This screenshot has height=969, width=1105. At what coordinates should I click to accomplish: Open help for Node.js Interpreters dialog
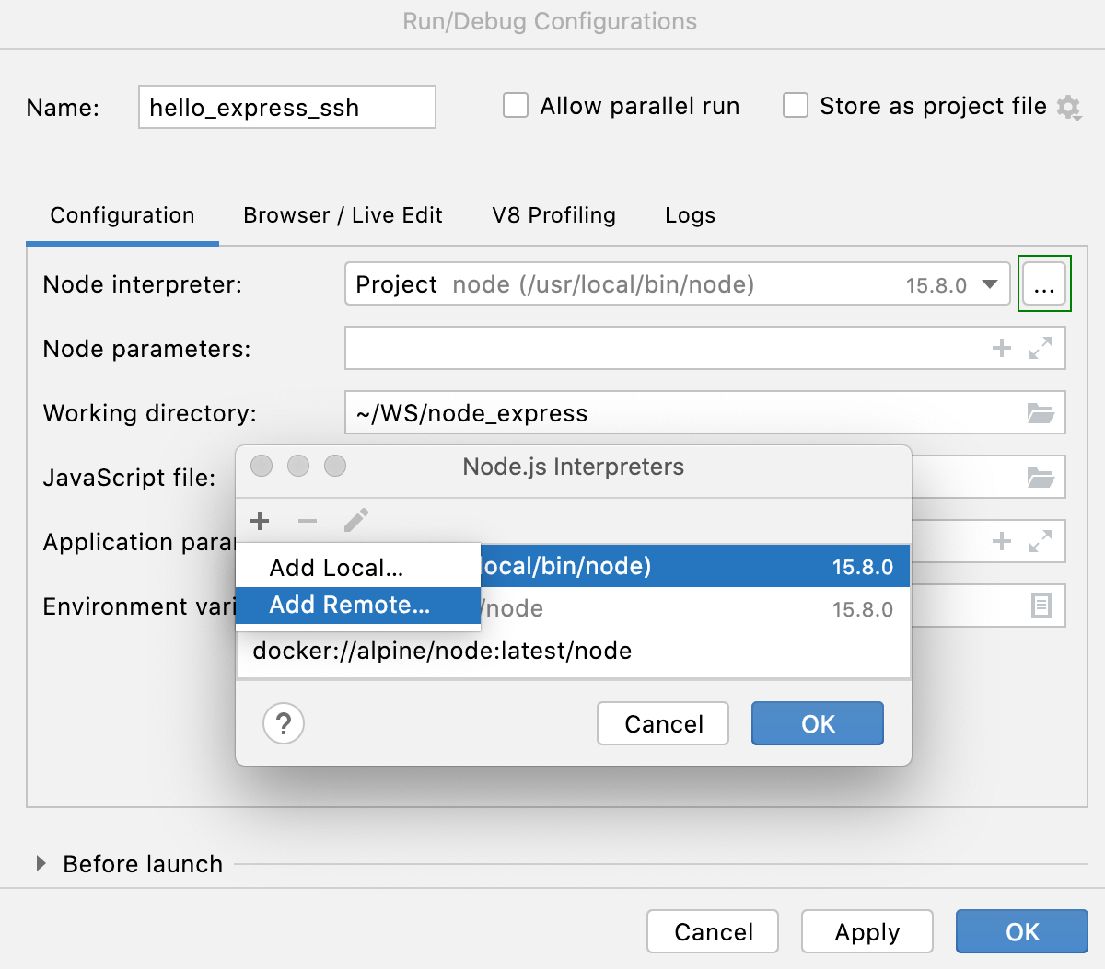(x=283, y=723)
